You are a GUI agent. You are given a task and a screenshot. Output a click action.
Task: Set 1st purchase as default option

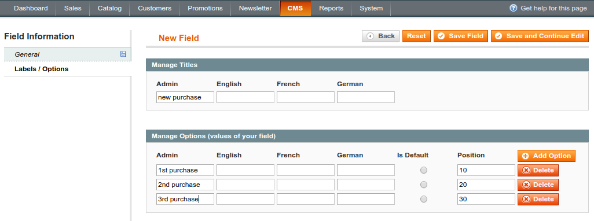424,170
